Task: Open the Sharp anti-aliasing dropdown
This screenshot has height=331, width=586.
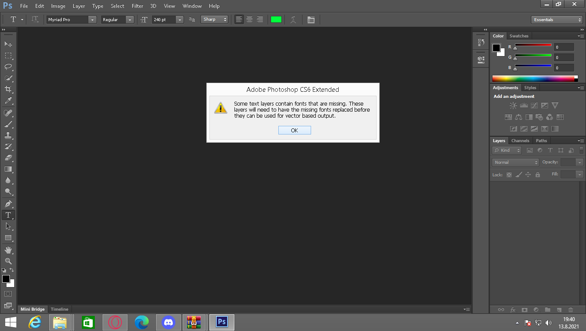Action: [215, 19]
